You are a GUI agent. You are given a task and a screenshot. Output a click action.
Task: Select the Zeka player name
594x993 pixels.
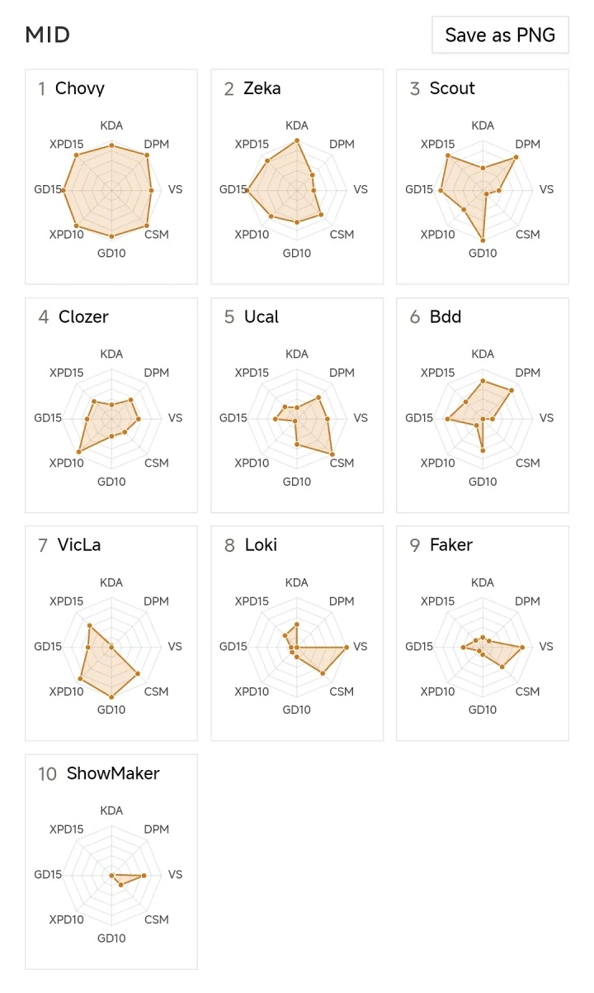[x=262, y=88]
